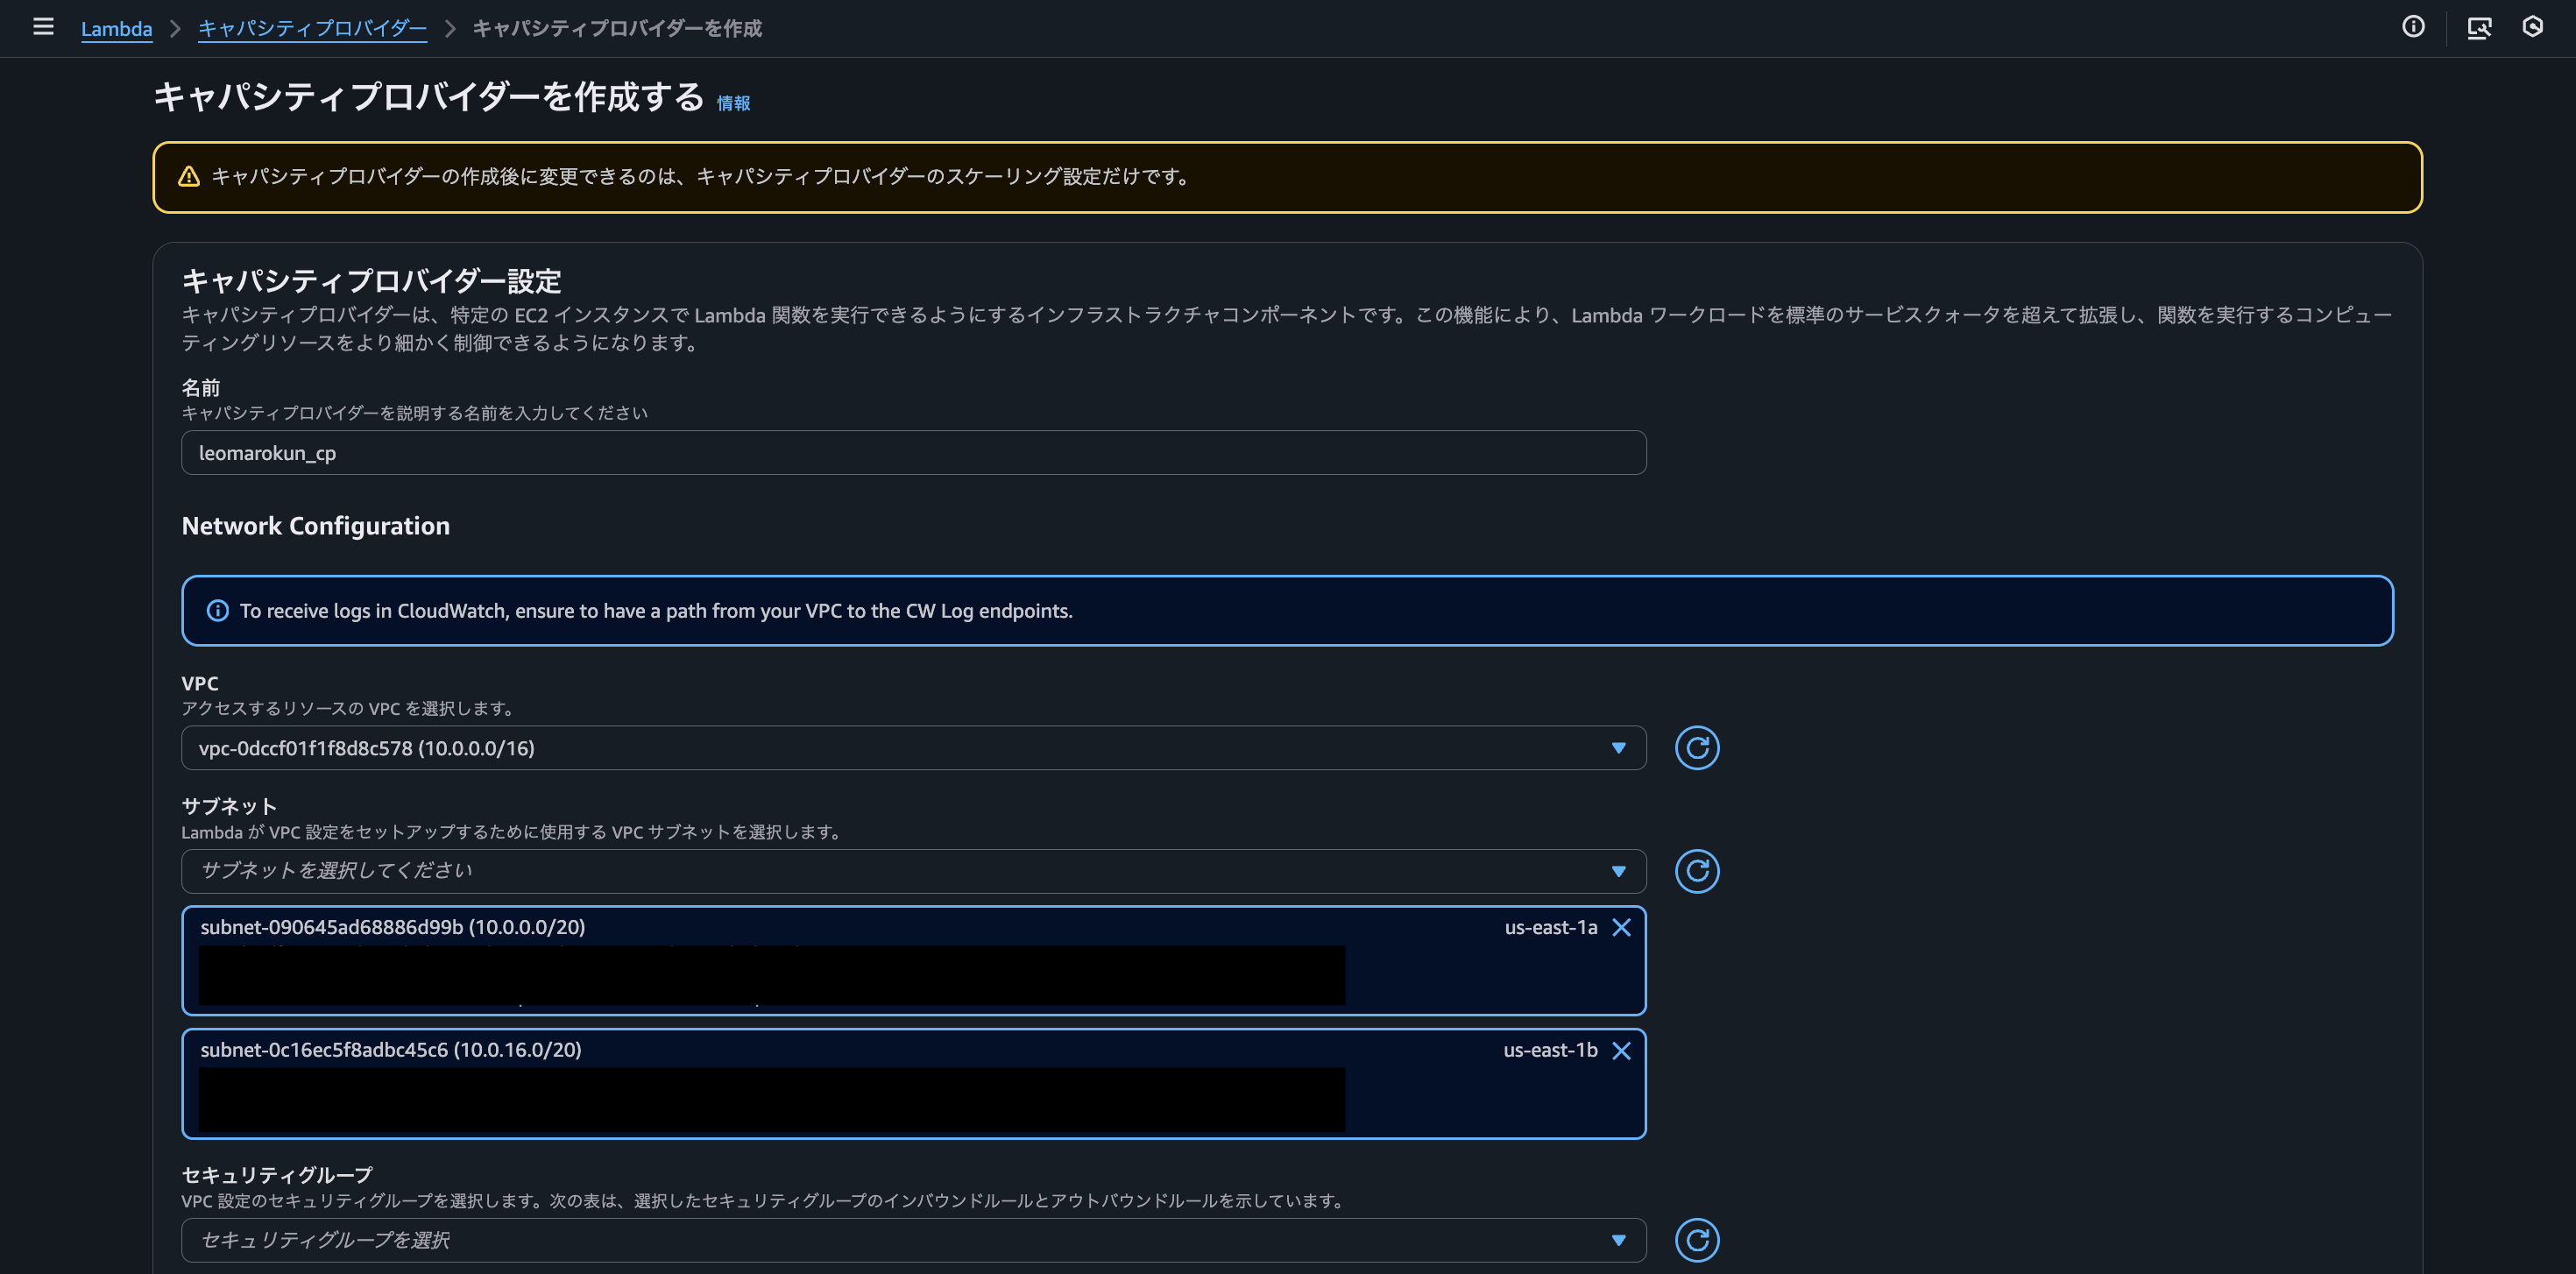Remove the us-east-1b subnet selection
2576x1274 pixels.
(1622, 1051)
